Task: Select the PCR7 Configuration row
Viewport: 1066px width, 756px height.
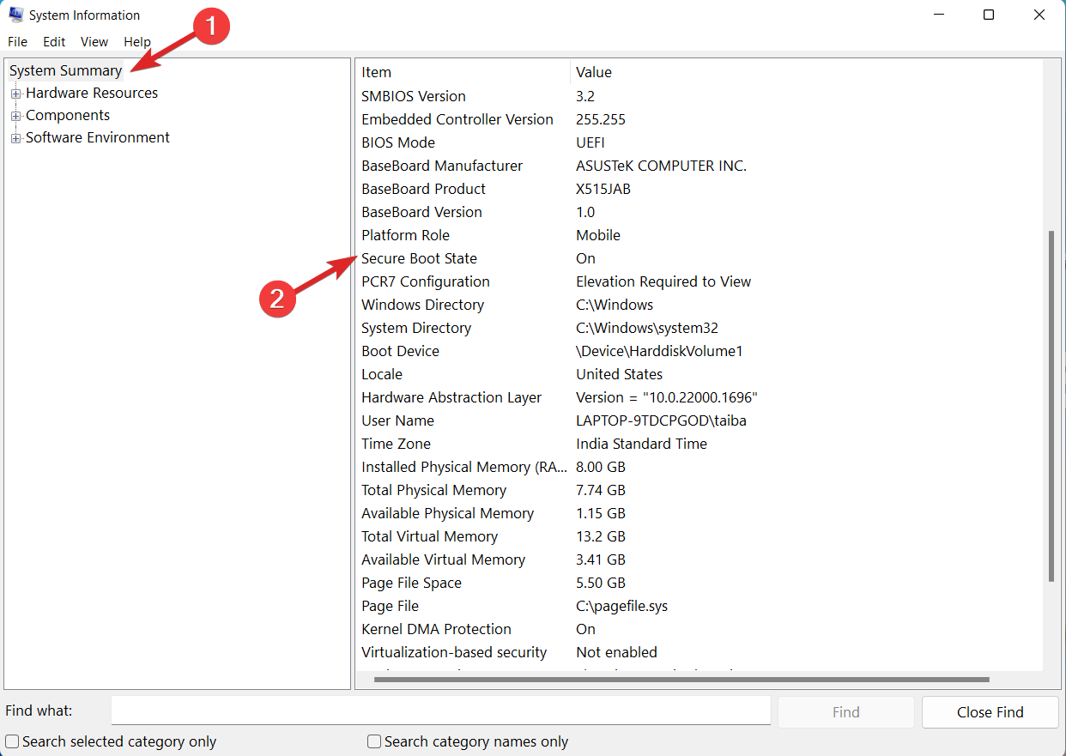Action: pos(700,281)
